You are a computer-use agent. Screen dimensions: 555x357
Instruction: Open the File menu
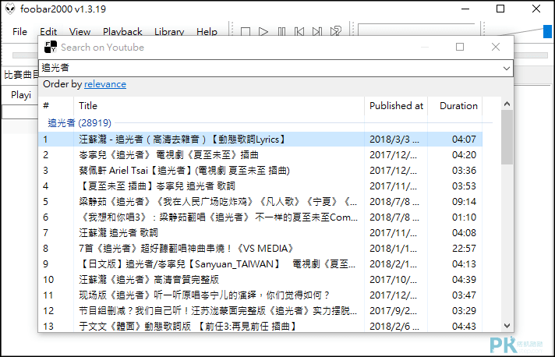tap(19, 32)
